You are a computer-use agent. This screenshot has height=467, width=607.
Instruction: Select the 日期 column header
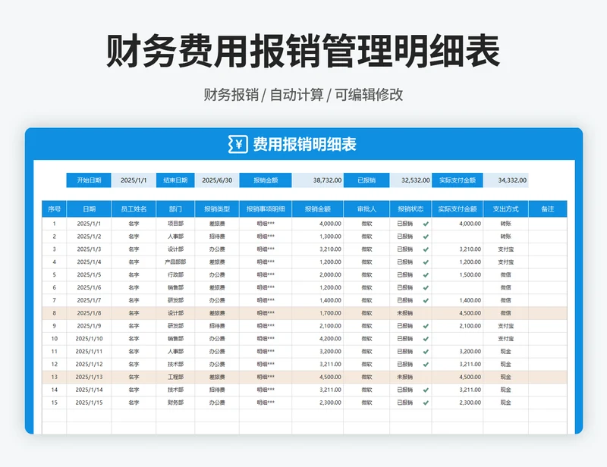pos(89,209)
